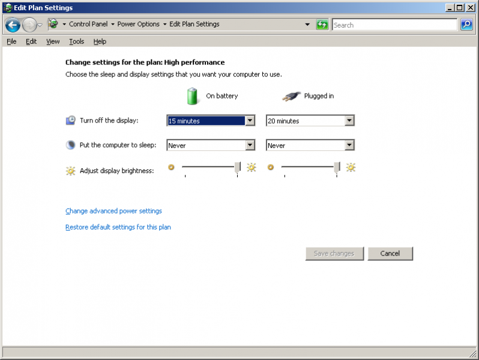Click the Edit Plan Settings title bar icon

point(7,8)
